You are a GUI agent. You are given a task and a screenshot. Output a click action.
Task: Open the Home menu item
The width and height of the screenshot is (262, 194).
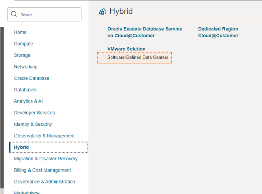click(x=20, y=32)
